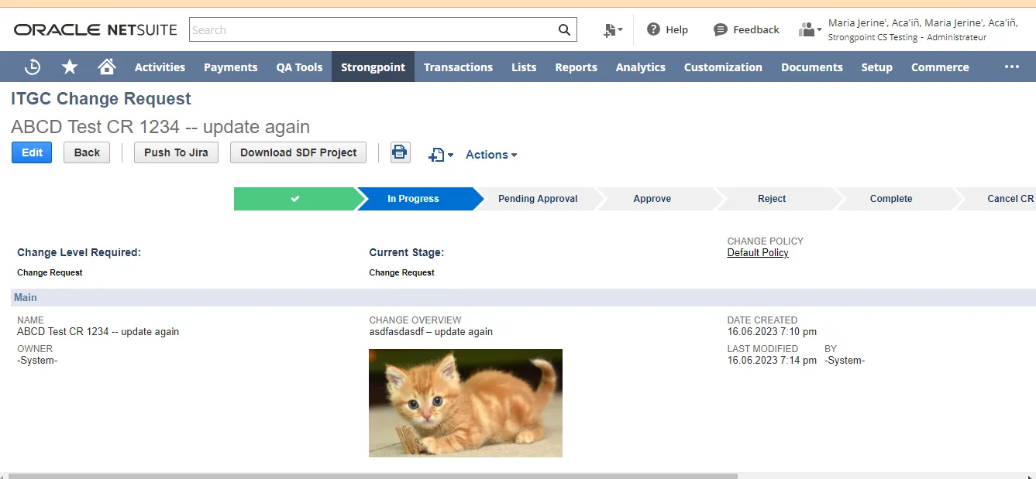
Task: Open the Customization menu
Action: pyautogui.click(x=723, y=67)
